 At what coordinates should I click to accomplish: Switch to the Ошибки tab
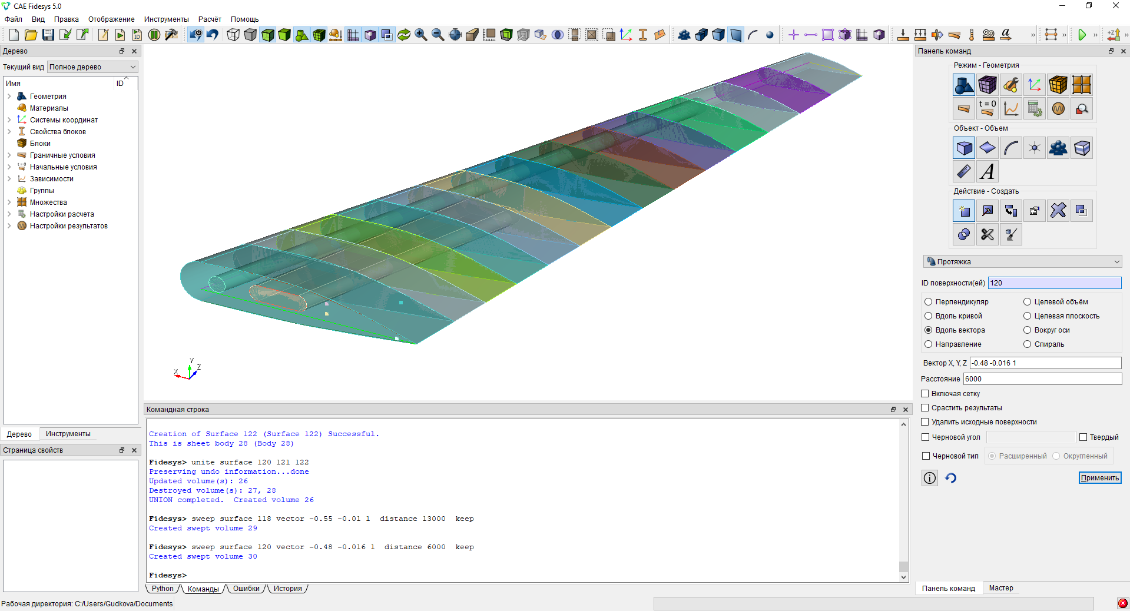click(246, 589)
